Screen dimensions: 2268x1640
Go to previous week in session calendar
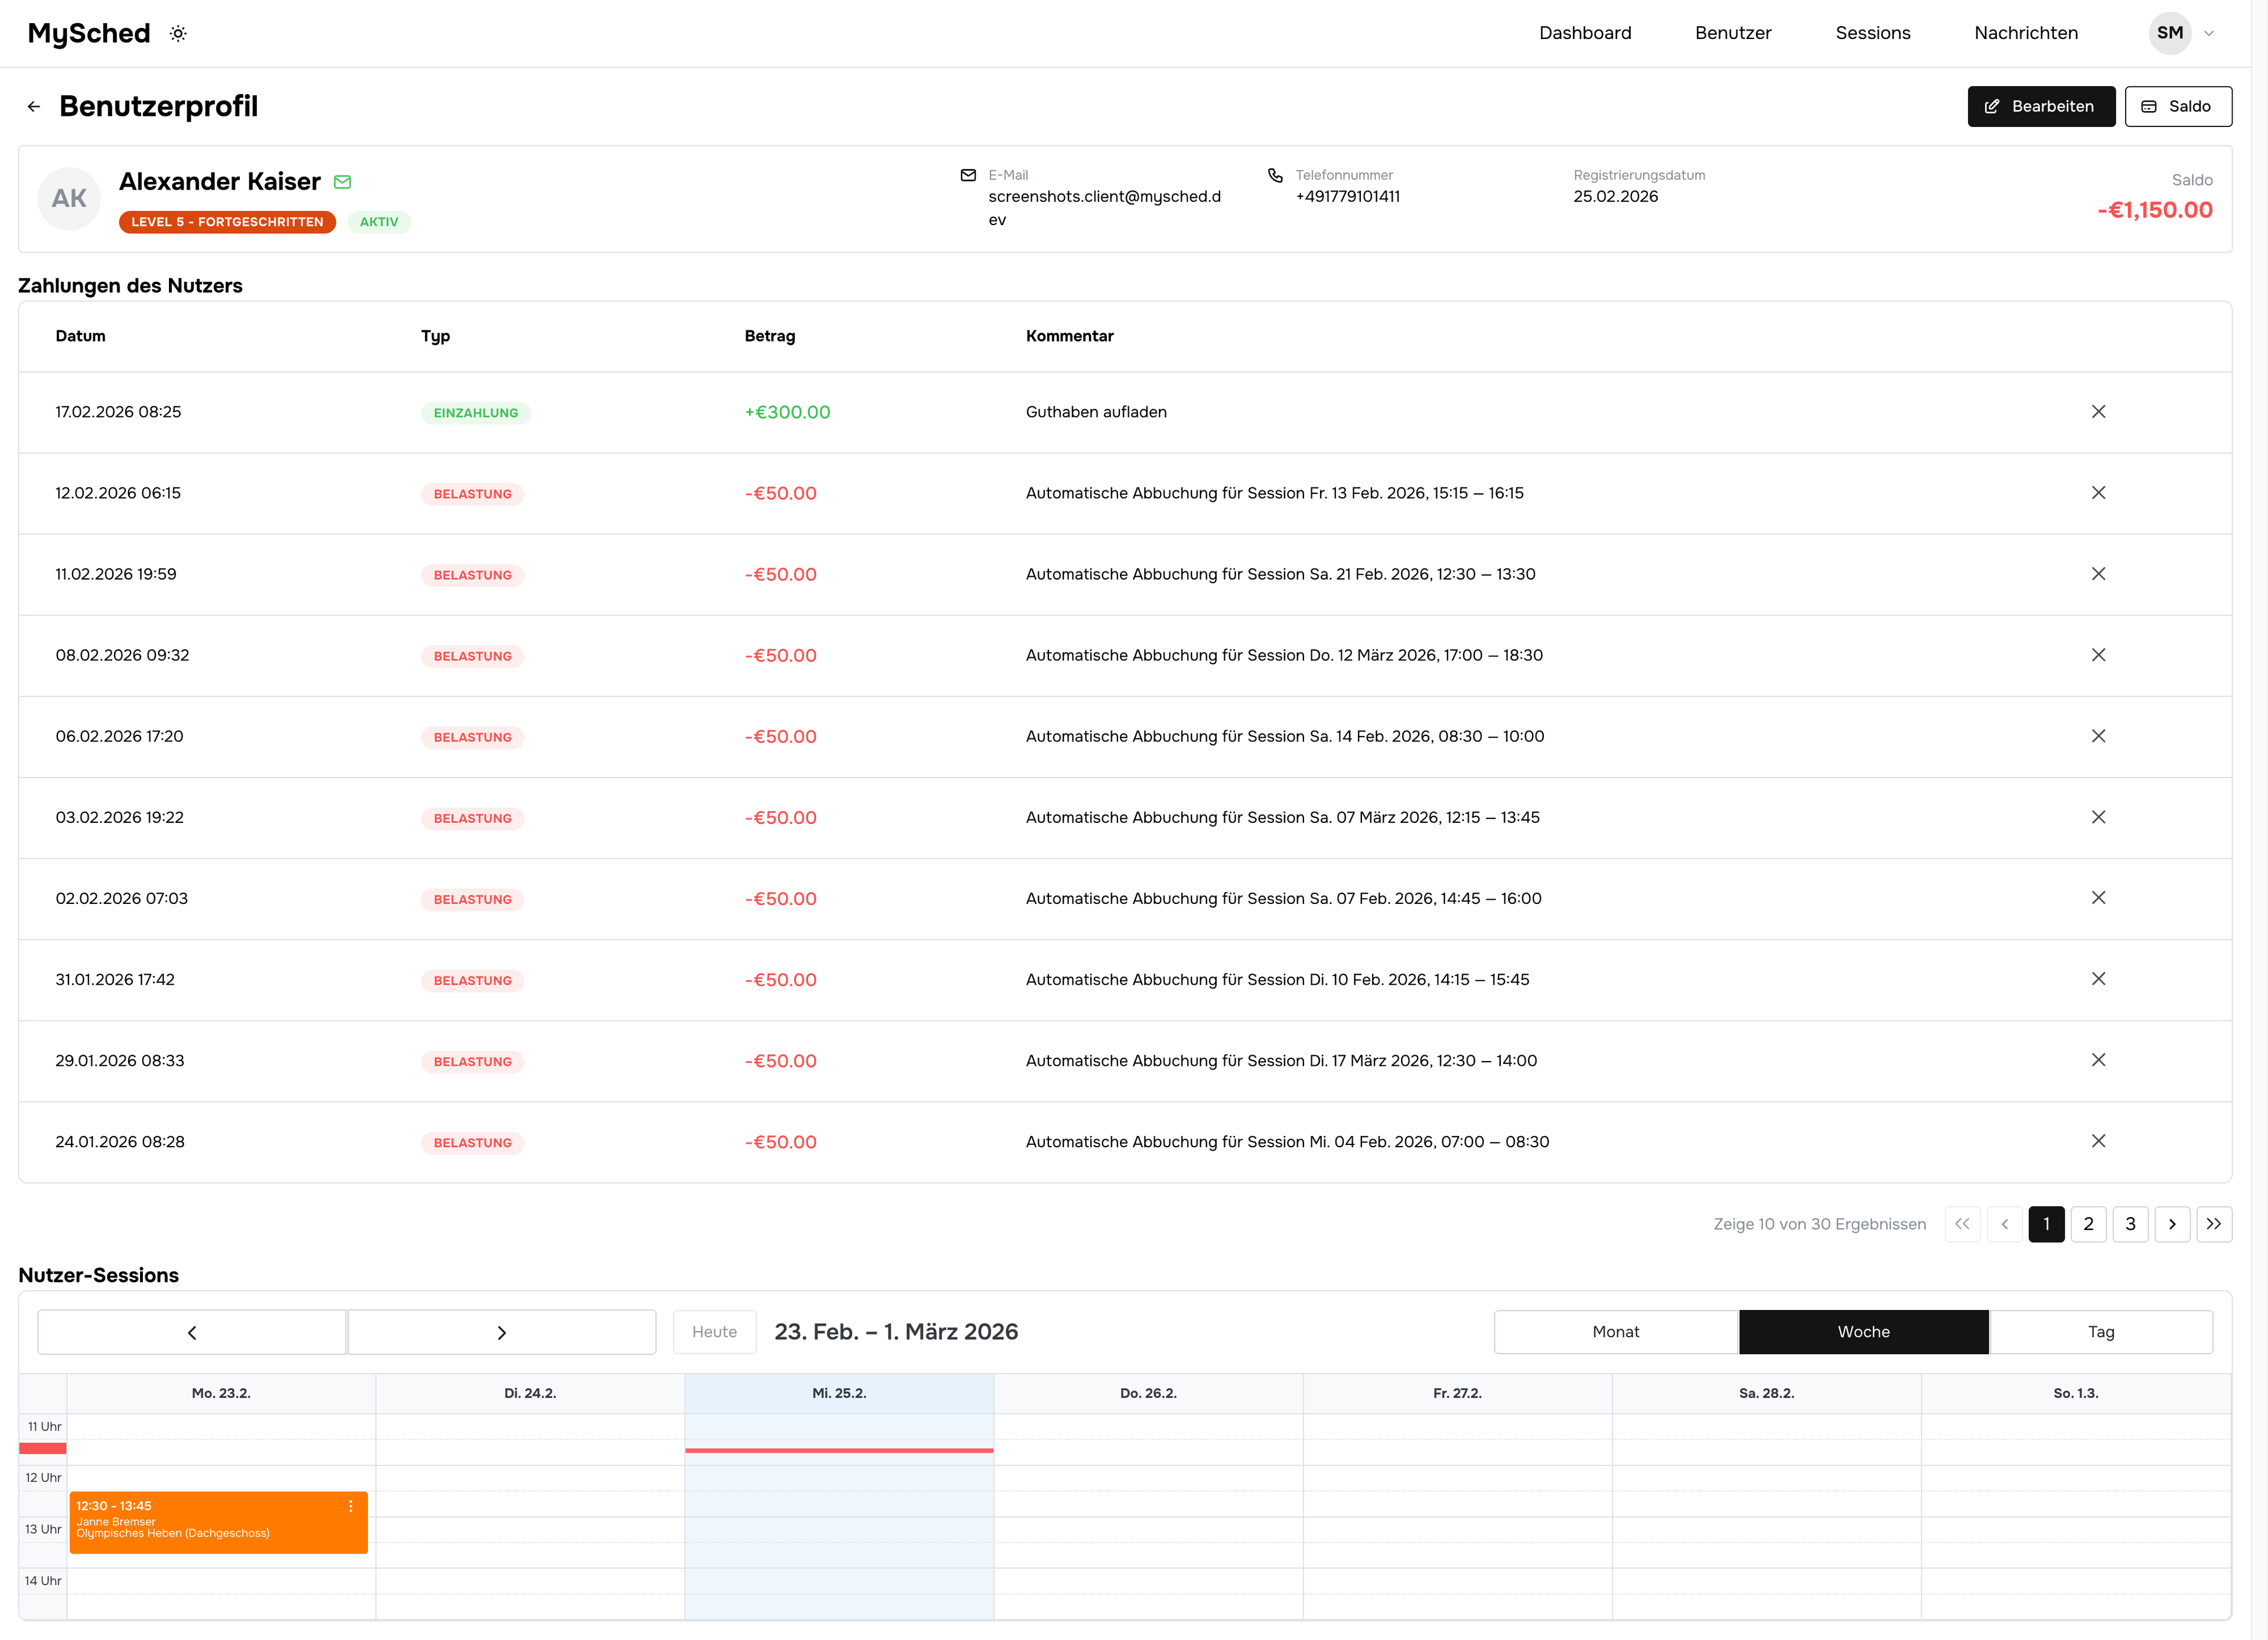(x=192, y=1332)
